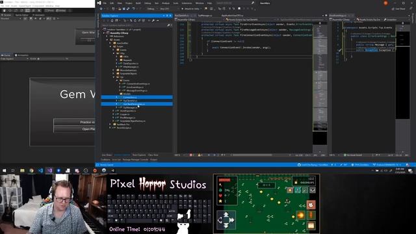Select ErrorEventArgs.cs in Solution Explorer tree
The height and width of the screenshot is (234, 416).
tap(135, 87)
